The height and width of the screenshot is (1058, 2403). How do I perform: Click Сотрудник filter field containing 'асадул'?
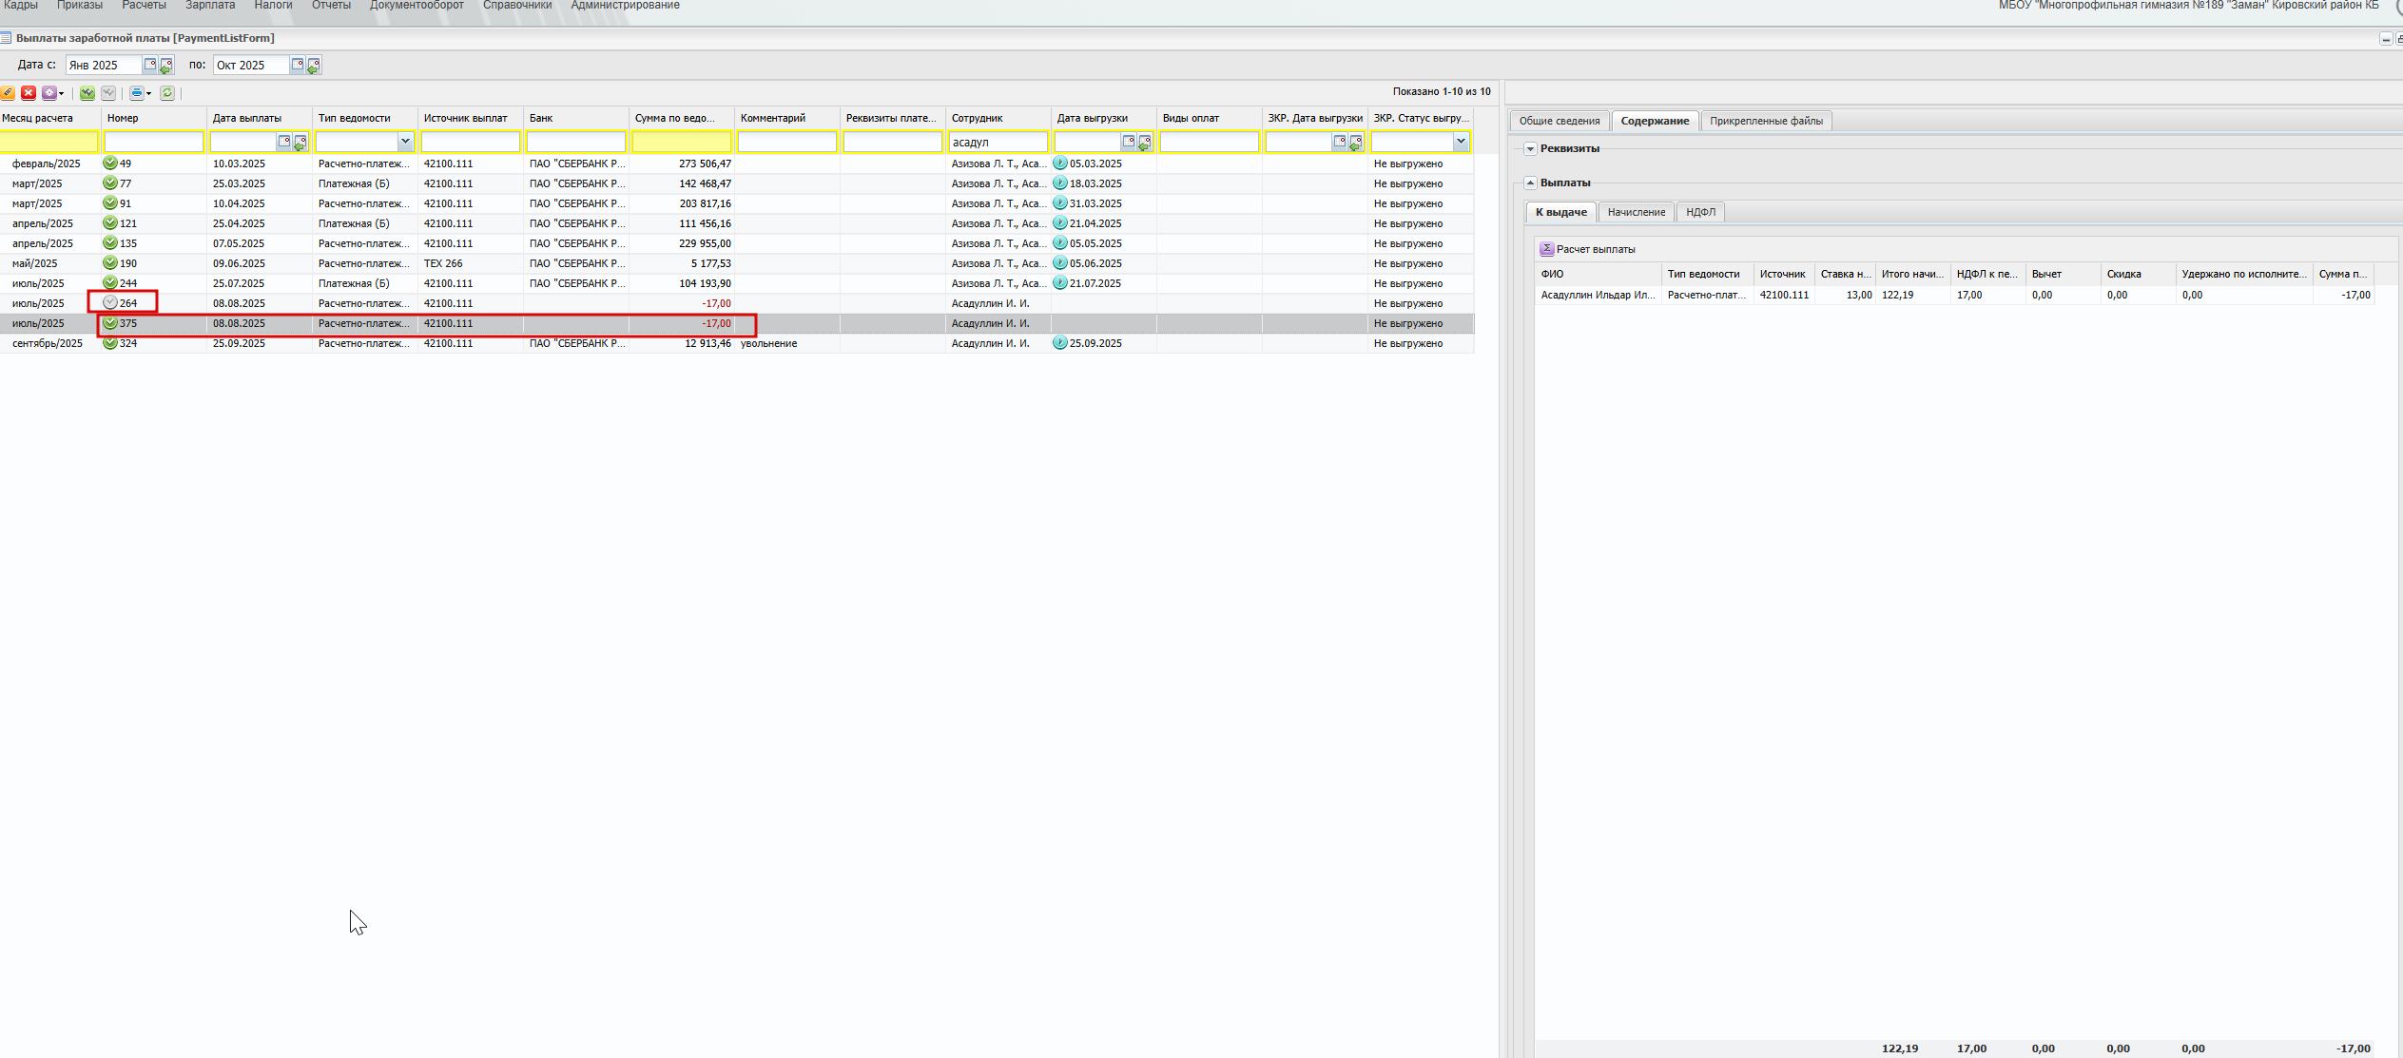(x=997, y=142)
